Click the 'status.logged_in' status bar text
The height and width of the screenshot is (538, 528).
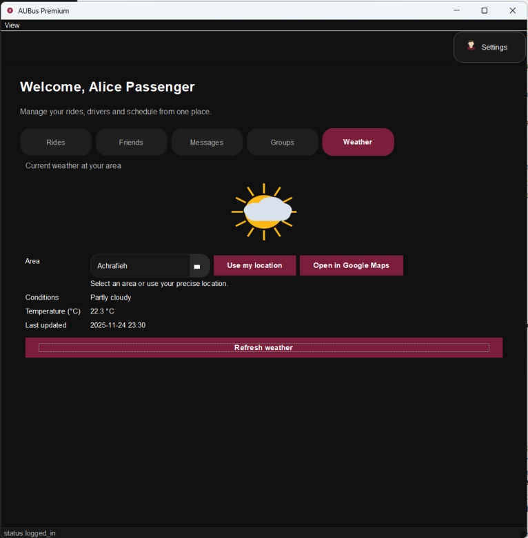(x=30, y=533)
